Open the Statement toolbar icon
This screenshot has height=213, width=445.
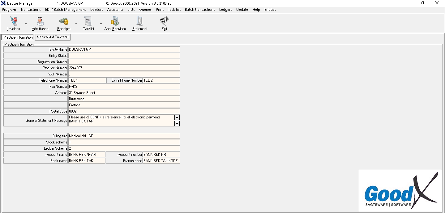coord(140,23)
